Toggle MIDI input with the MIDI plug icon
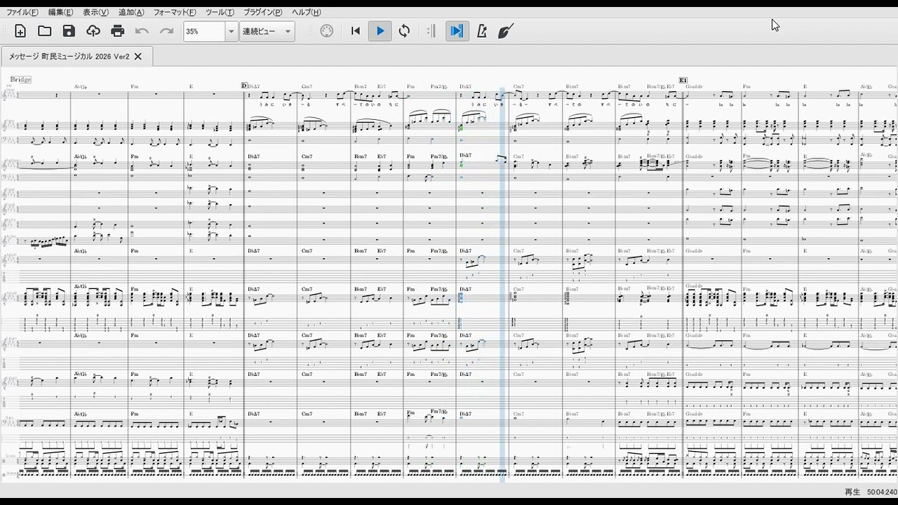This screenshot has height=505, width=898. [x=327, y=31]
